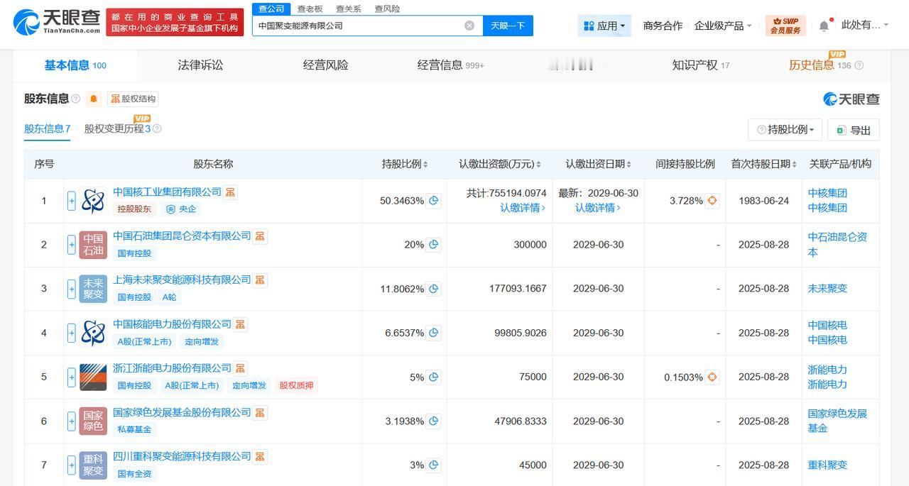Expand row 6 国家绿色发展基金 with the plus
The height and width of the screenshot is (486, 909).
pos(72,421)
